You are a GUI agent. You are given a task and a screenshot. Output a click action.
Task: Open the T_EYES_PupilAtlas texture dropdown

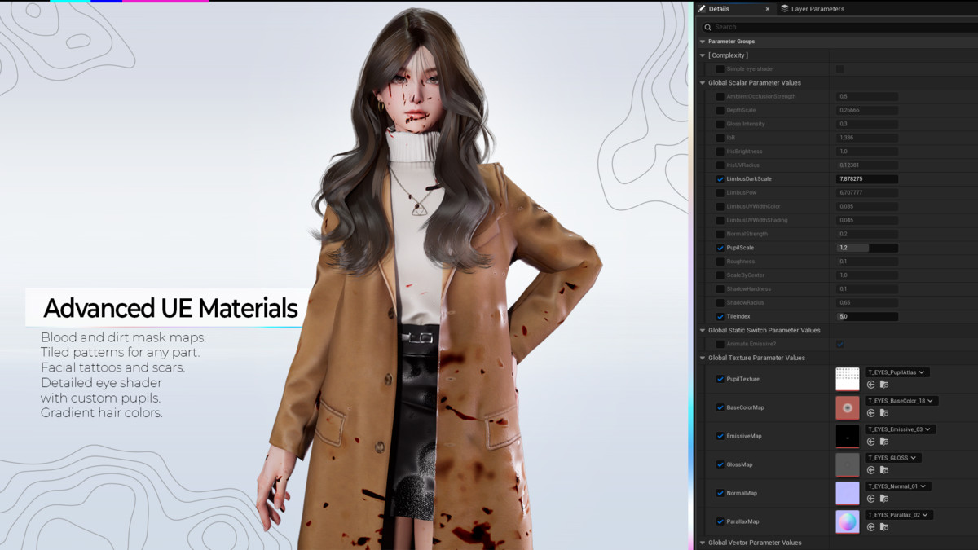896,372
